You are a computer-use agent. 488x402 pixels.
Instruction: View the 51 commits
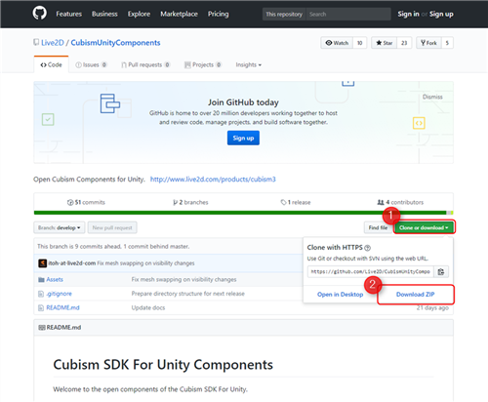click(86, 202)
